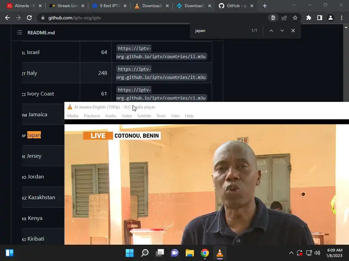Jump to next find result
This screenshot has width=349, height=261.
tap(282, 31)
